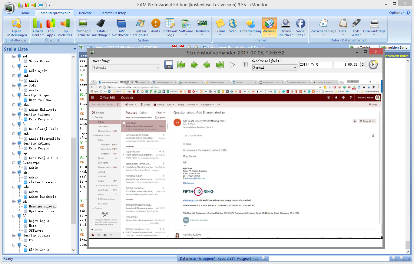Viewport: 414px width, 264px height.
Task: Switch to the Berichte tab
Action: (85, 13)
